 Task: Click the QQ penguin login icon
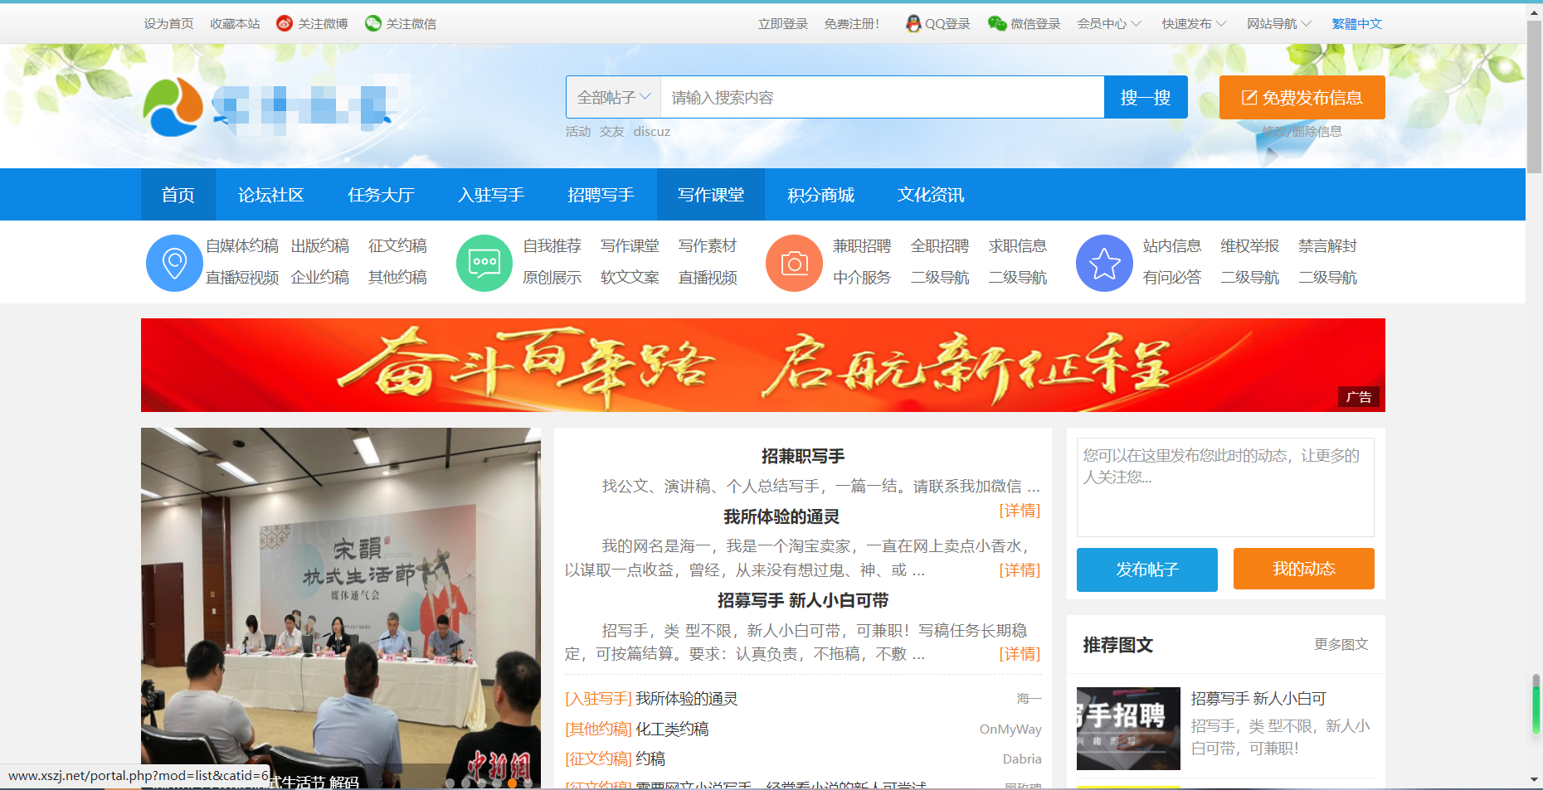(913, 24)
